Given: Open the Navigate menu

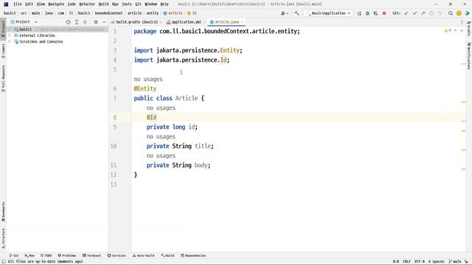Looking at the screenshot, I should click(56, 4).
